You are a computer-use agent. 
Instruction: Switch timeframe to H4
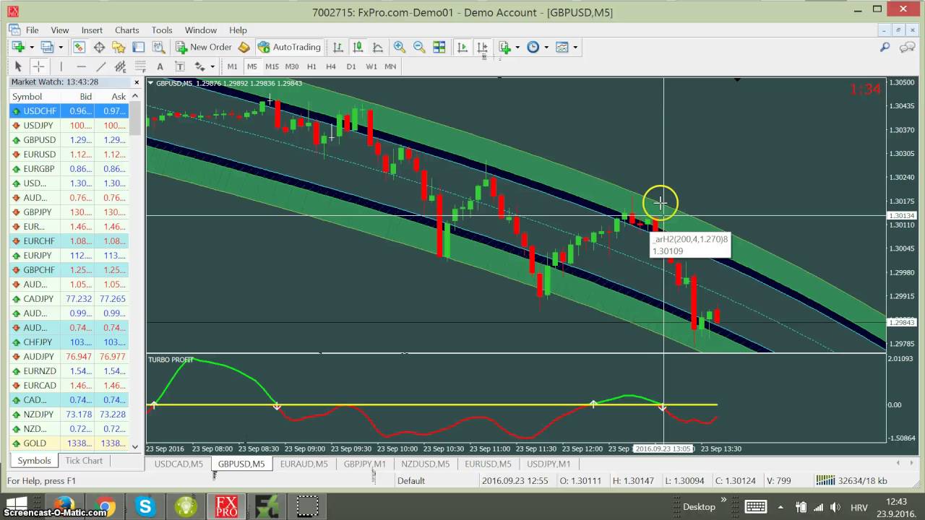(x=331, y=66)
